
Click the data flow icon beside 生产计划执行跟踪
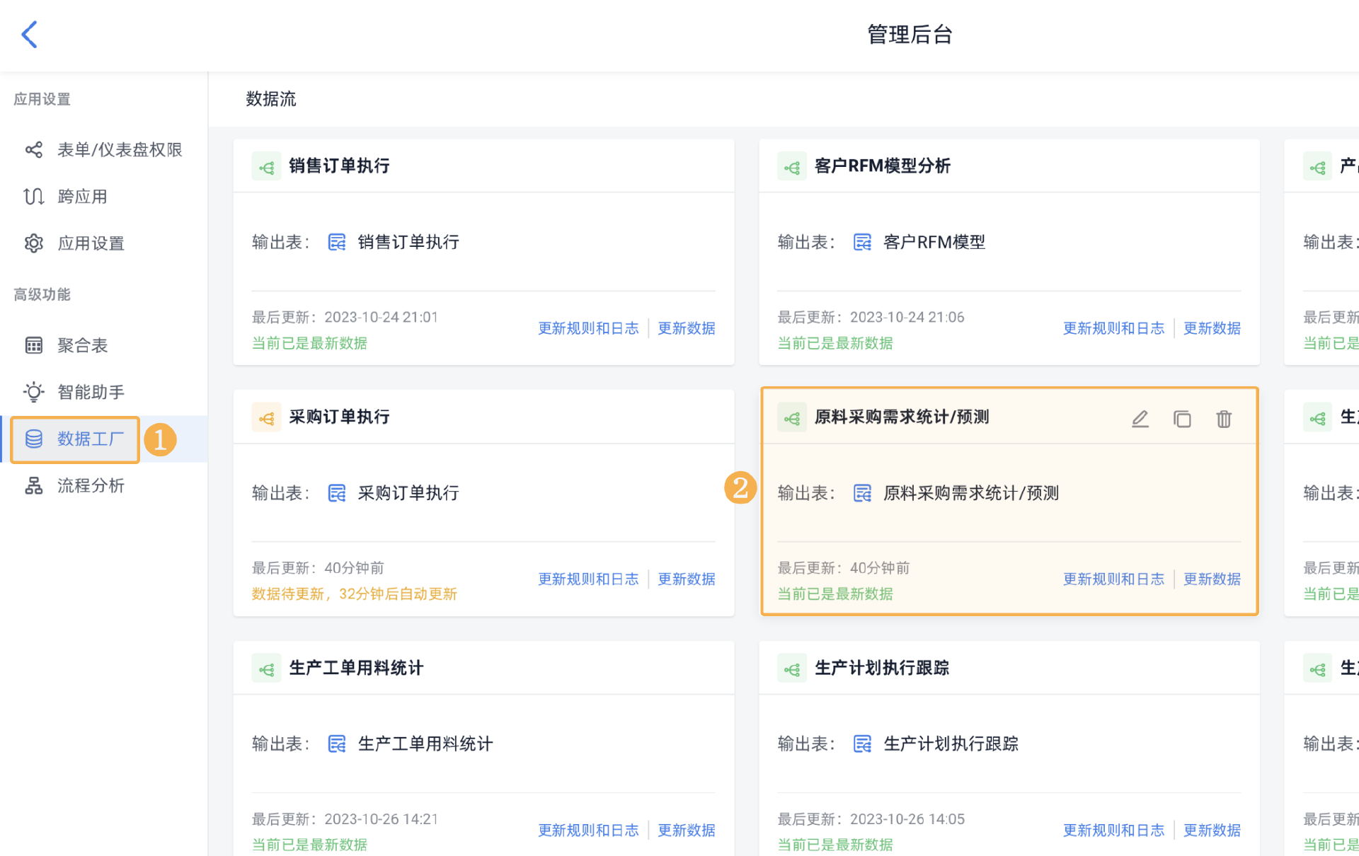[792, 669]
